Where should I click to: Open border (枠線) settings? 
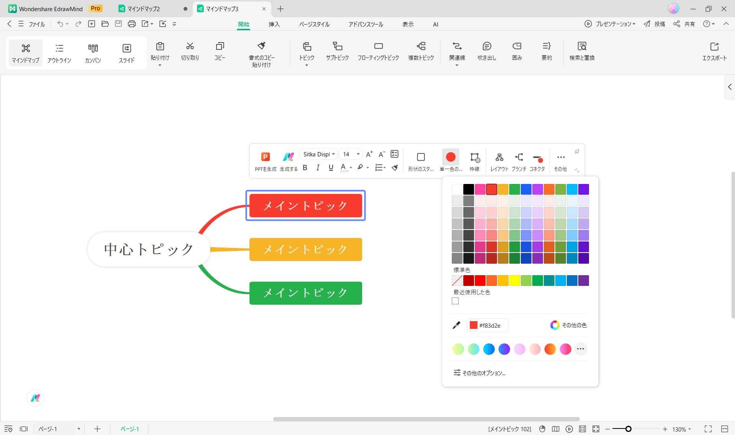[x=474, y=161]
